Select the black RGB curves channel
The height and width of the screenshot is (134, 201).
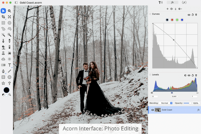[167, 20]
